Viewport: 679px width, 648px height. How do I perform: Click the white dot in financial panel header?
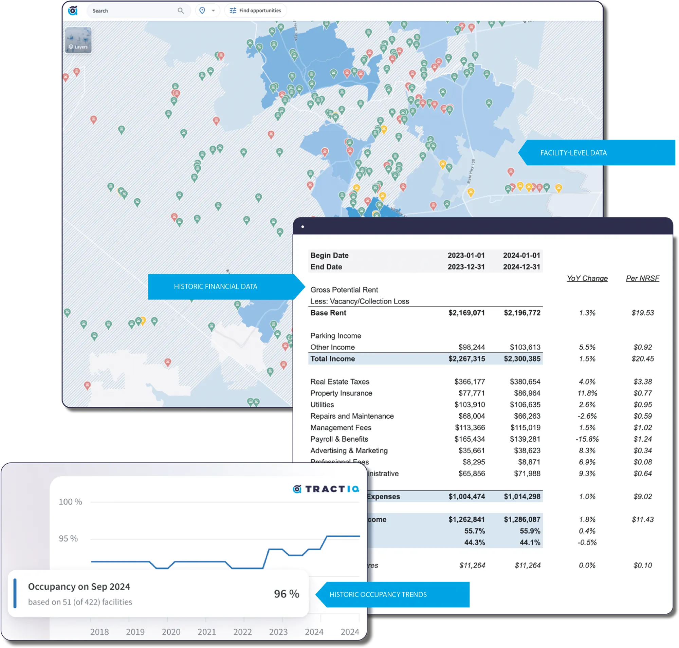click(x=303, y=227)
